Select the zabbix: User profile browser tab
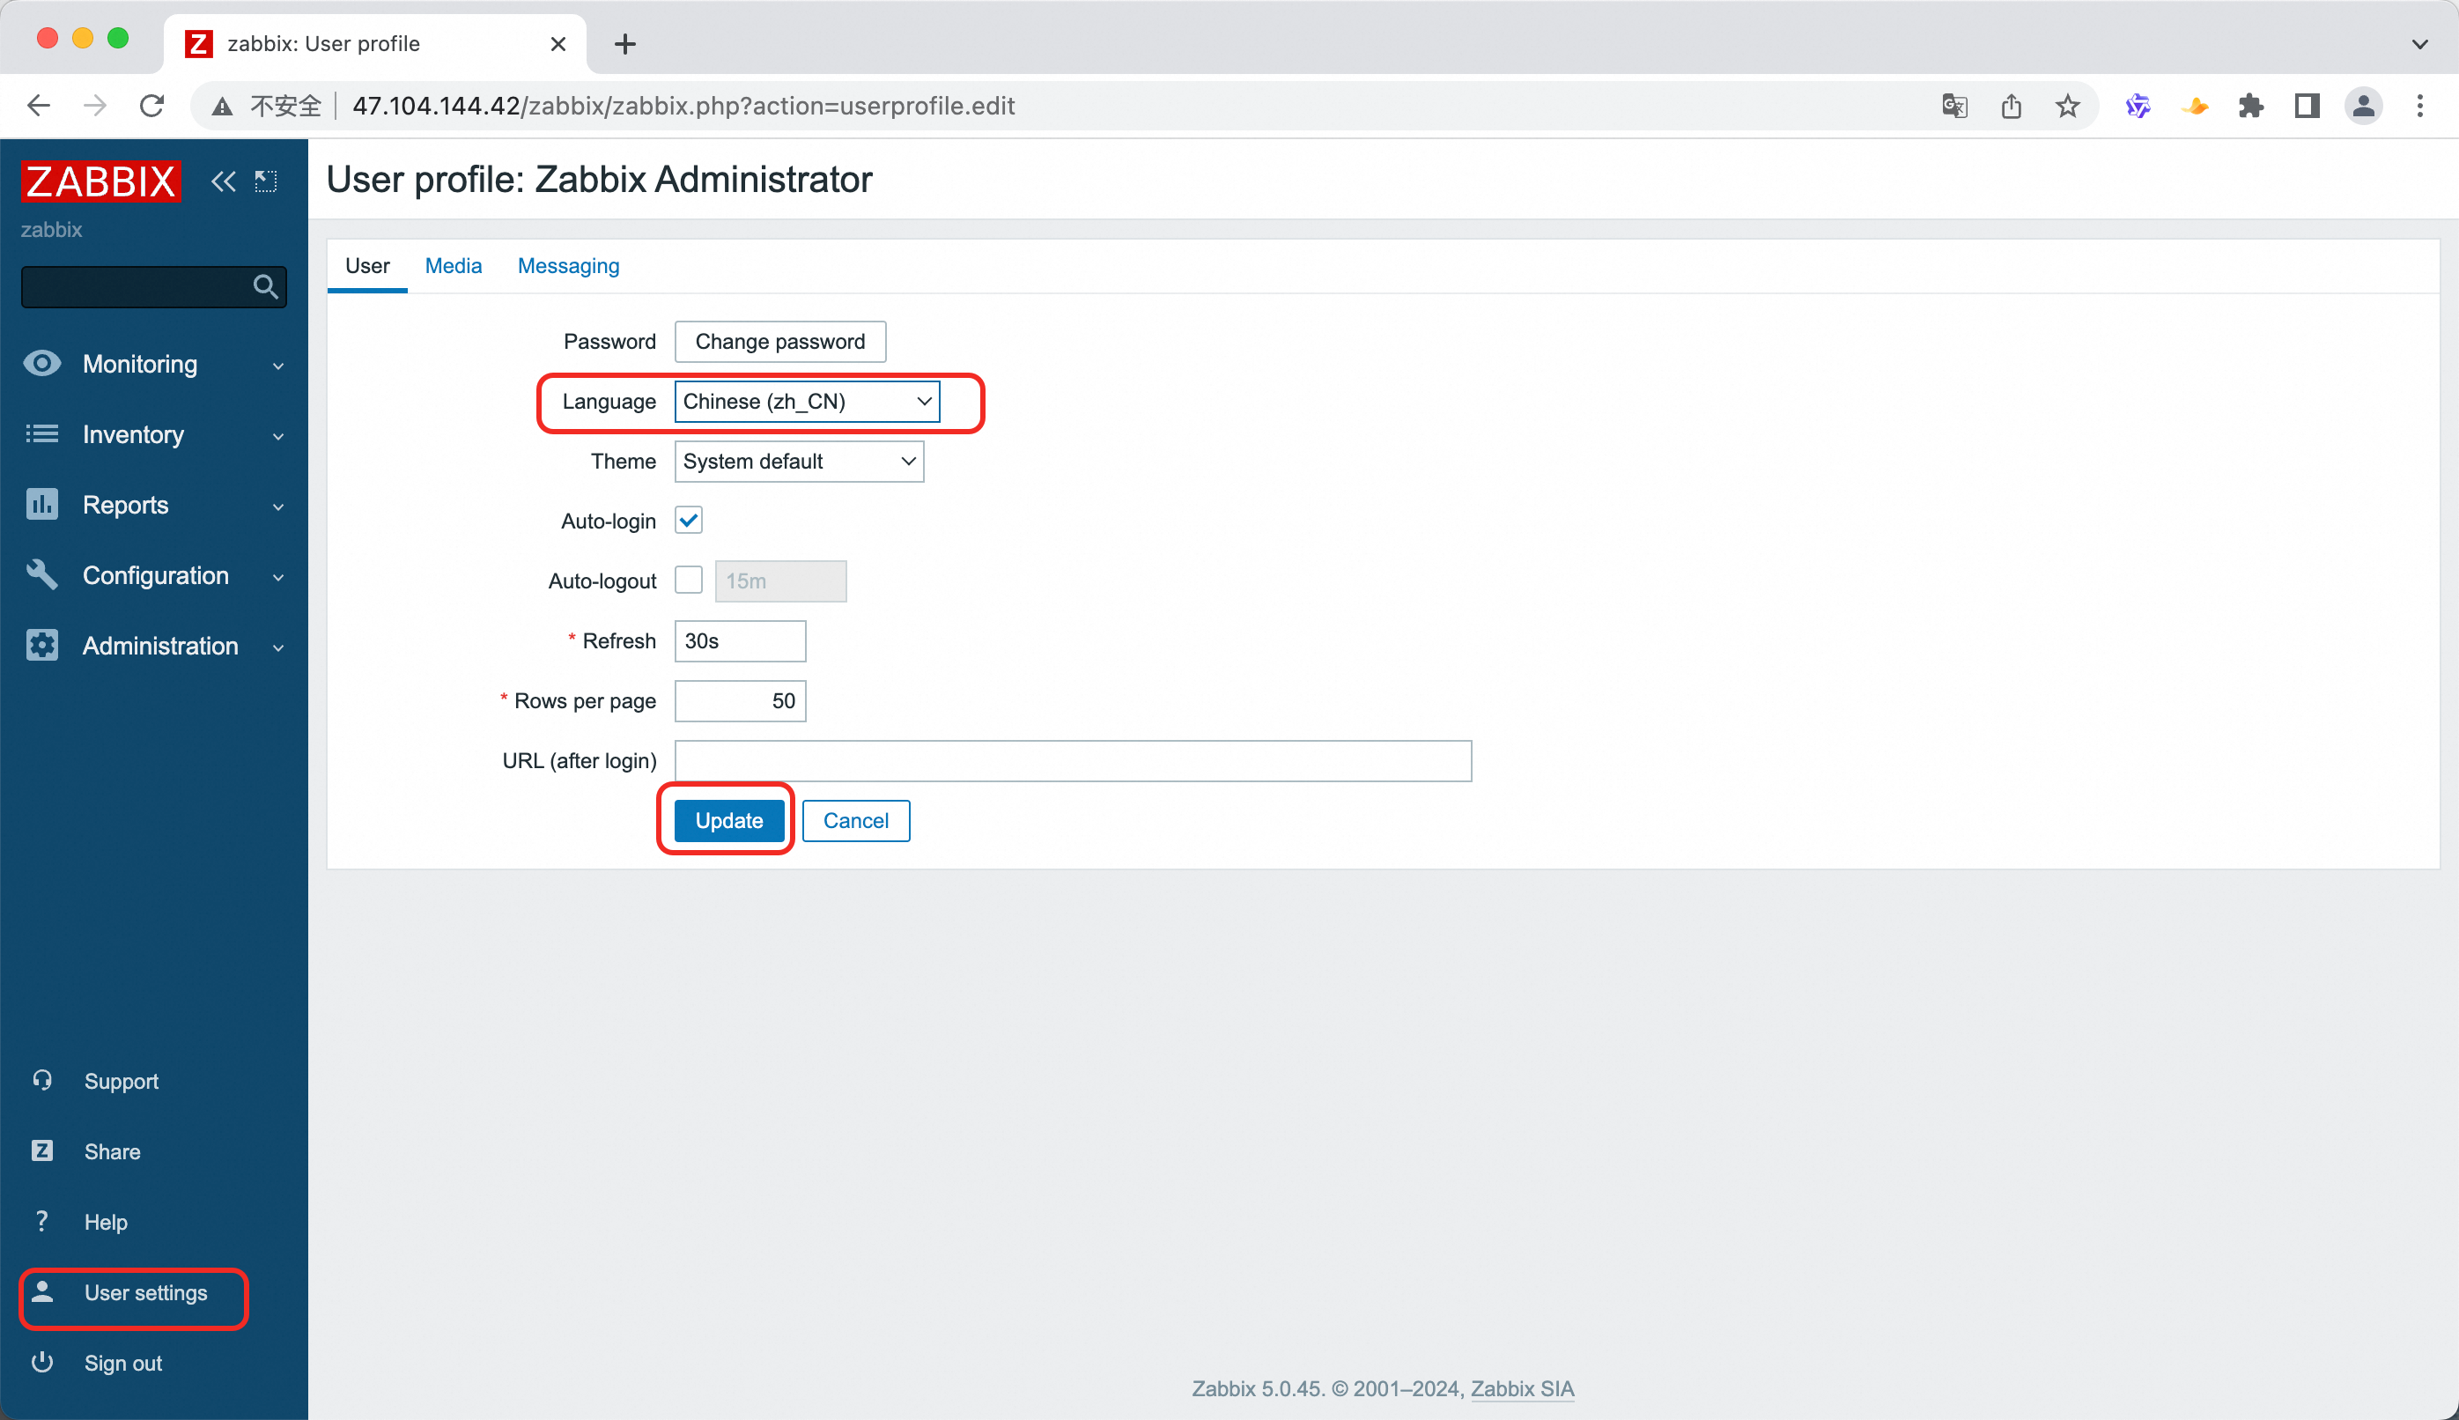2459x1420 pixels. click(375, 44)
